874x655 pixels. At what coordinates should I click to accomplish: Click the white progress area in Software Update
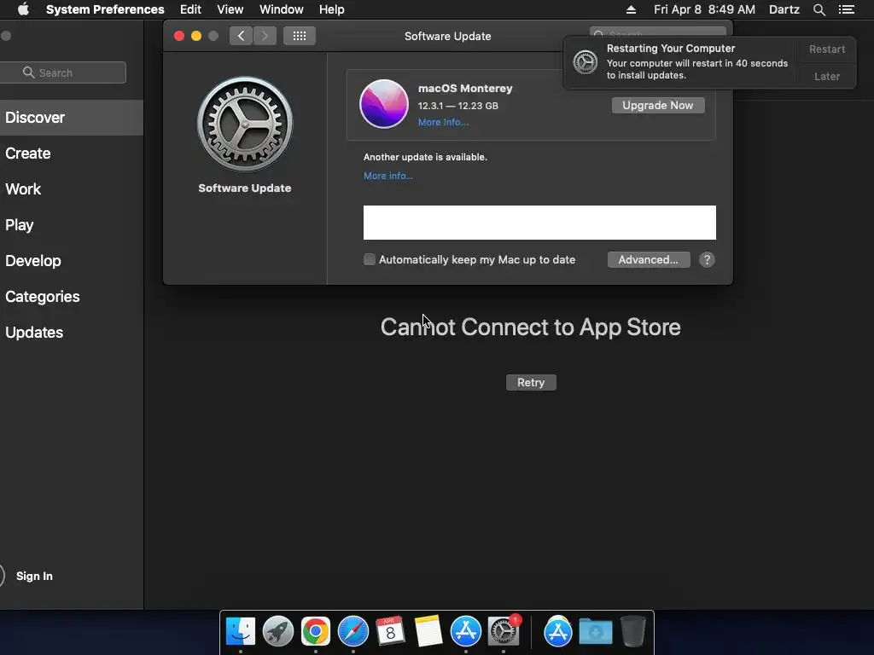pos(539,223)
